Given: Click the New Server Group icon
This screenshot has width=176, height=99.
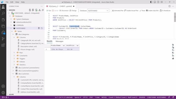Looking at the screenshot, I should (33, 10).
